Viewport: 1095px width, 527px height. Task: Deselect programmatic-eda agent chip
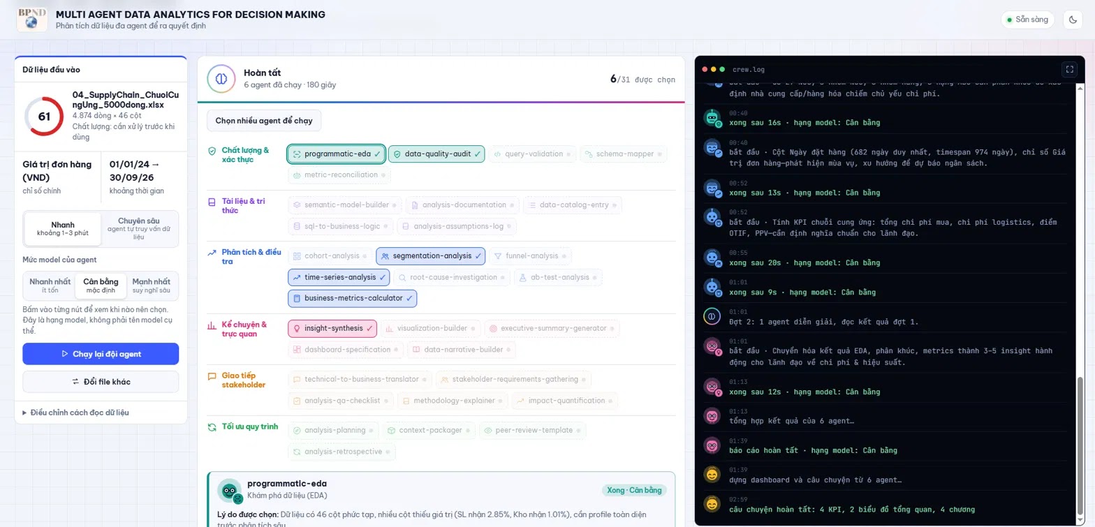point(336,154)
